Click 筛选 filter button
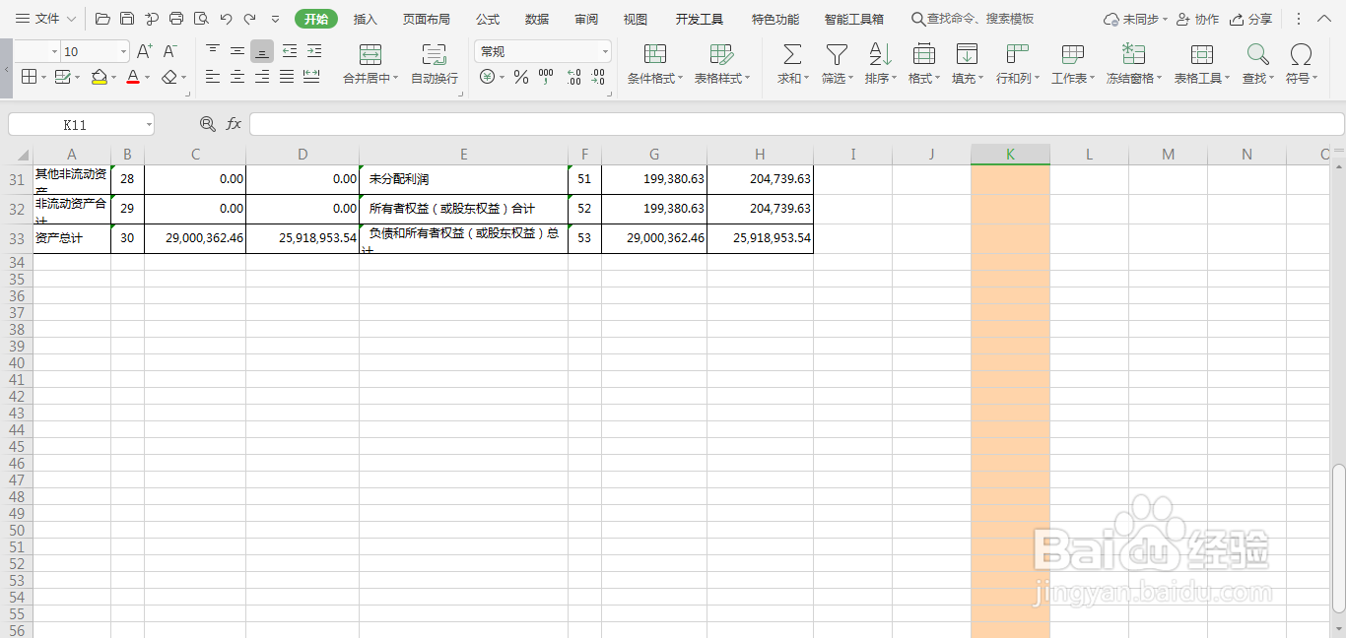 point(838,64)
